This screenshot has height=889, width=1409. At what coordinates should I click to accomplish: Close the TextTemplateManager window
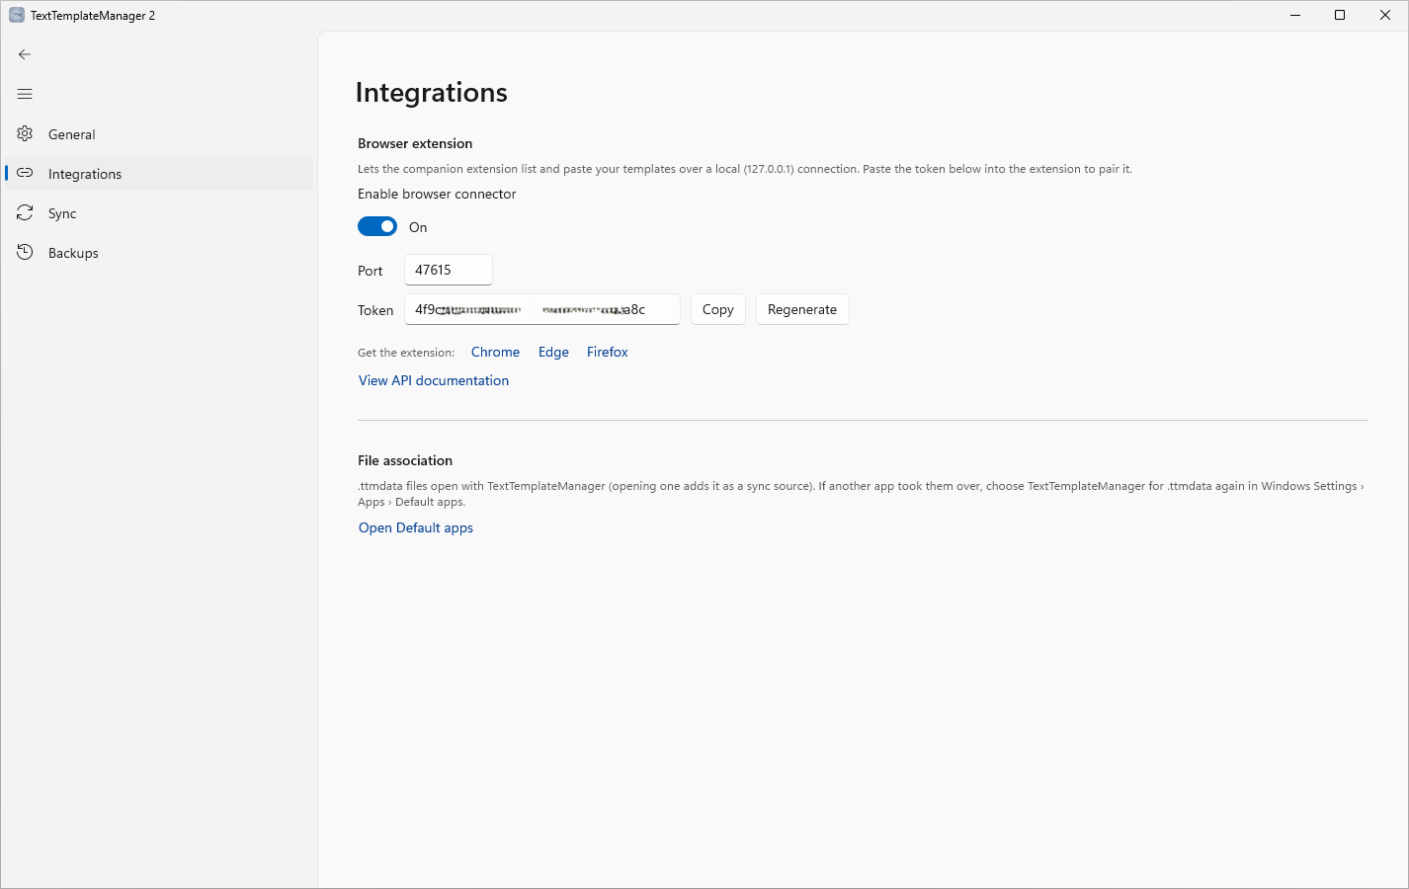tap(1385, 15)
